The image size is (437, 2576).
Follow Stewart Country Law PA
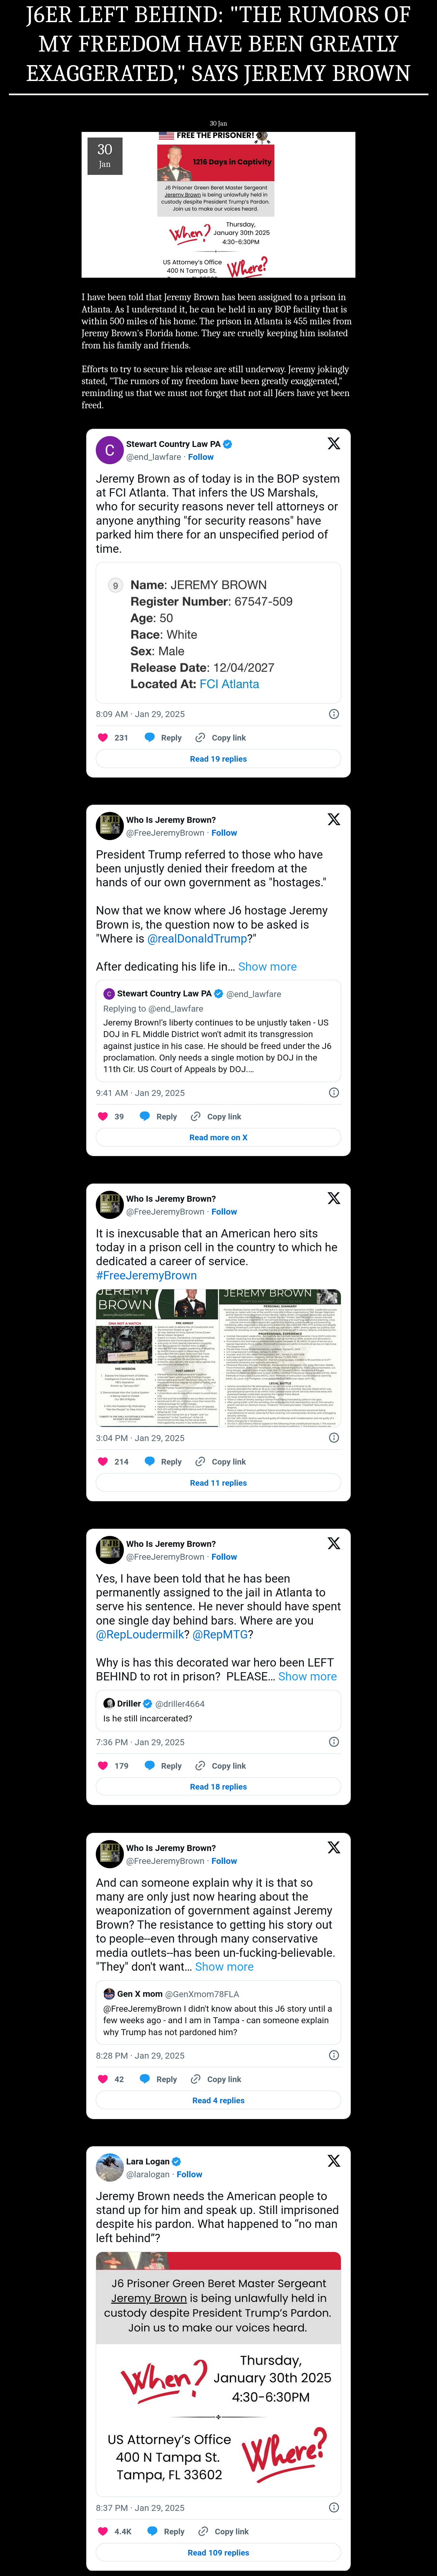201,457
